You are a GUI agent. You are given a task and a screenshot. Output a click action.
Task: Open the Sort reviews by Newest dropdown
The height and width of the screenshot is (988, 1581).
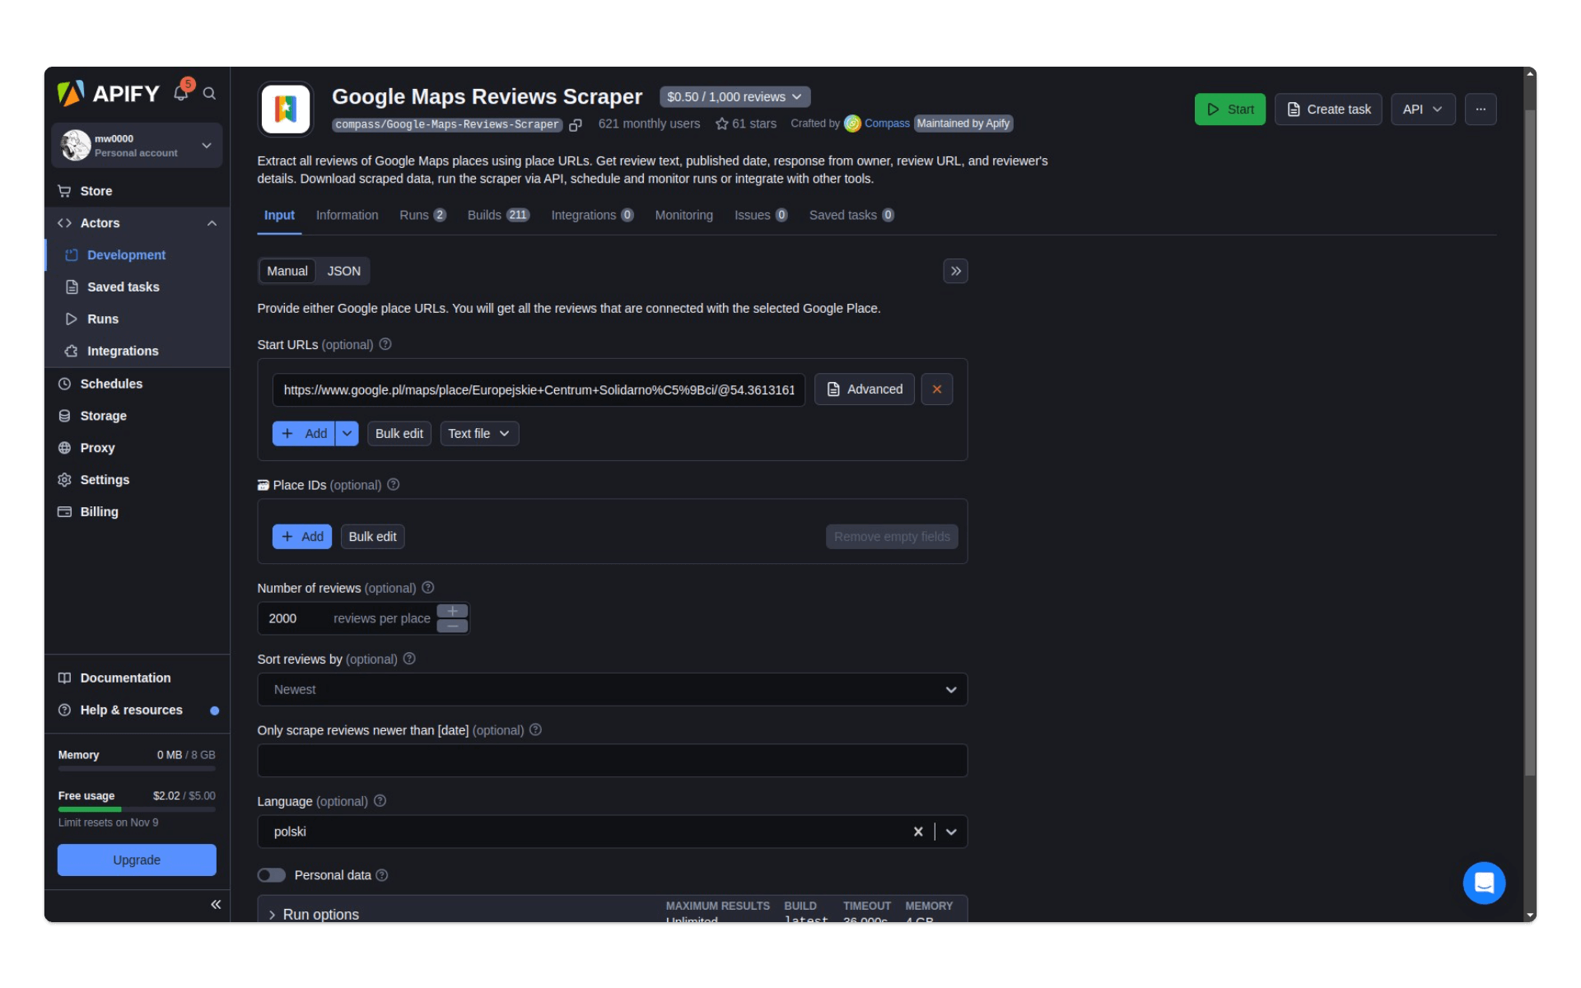tap(612, 689)
